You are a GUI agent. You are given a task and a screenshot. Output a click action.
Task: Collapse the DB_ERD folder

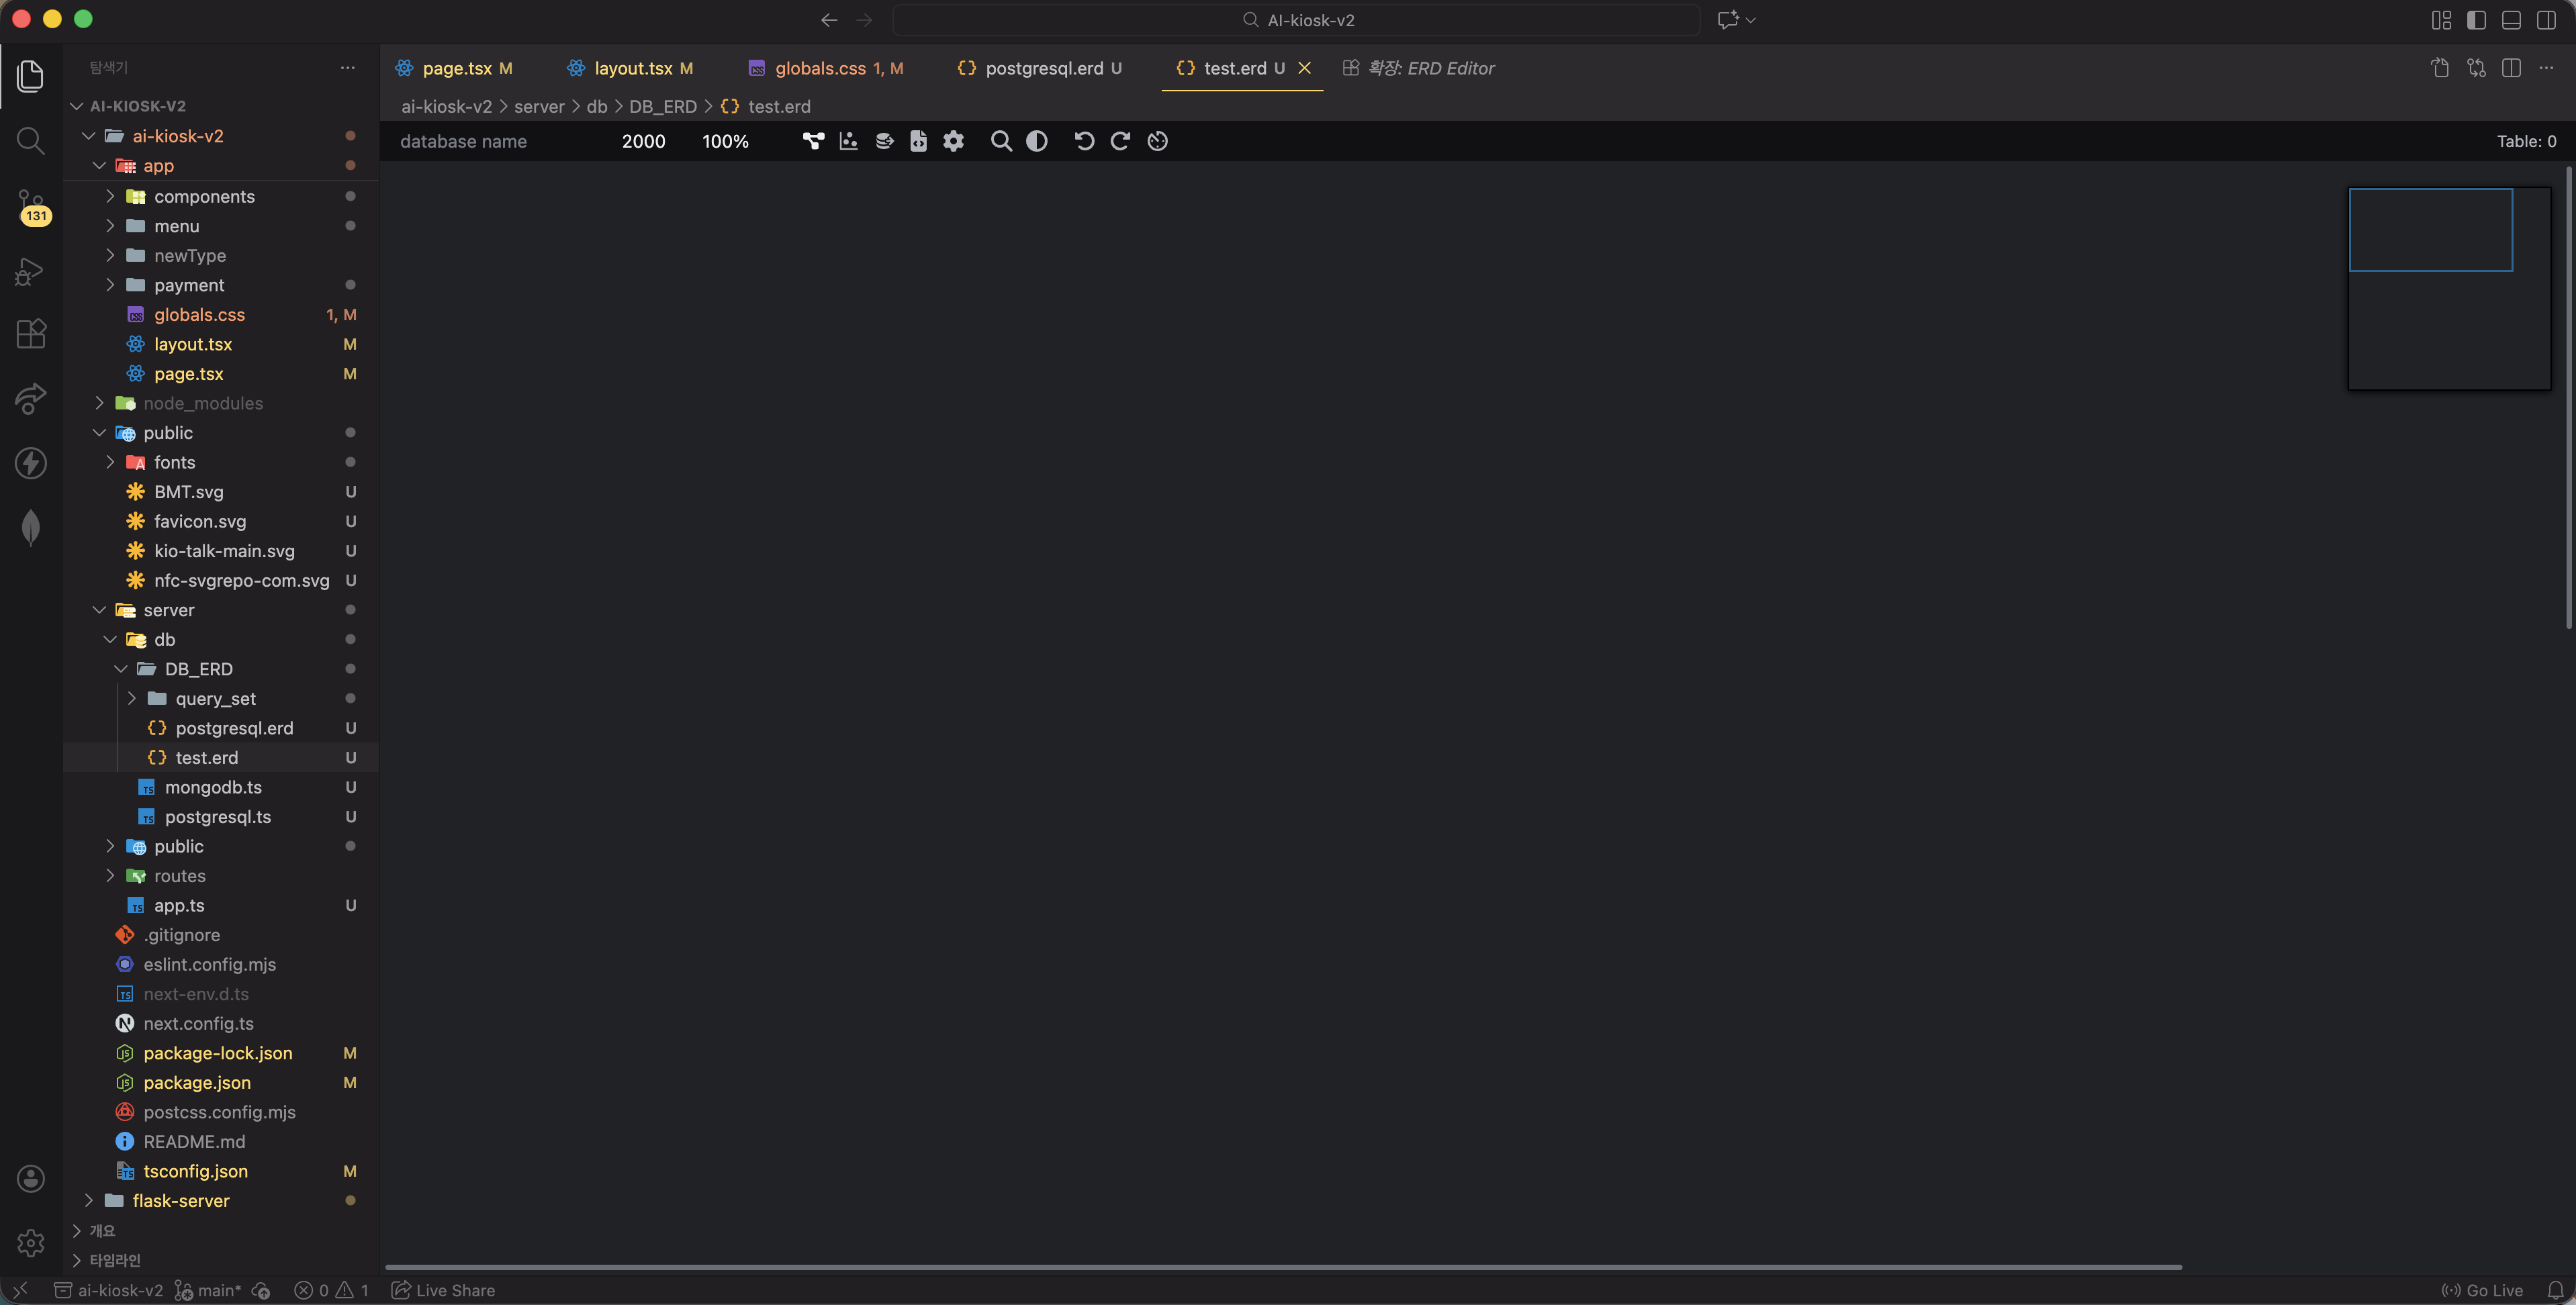(198, 669)
